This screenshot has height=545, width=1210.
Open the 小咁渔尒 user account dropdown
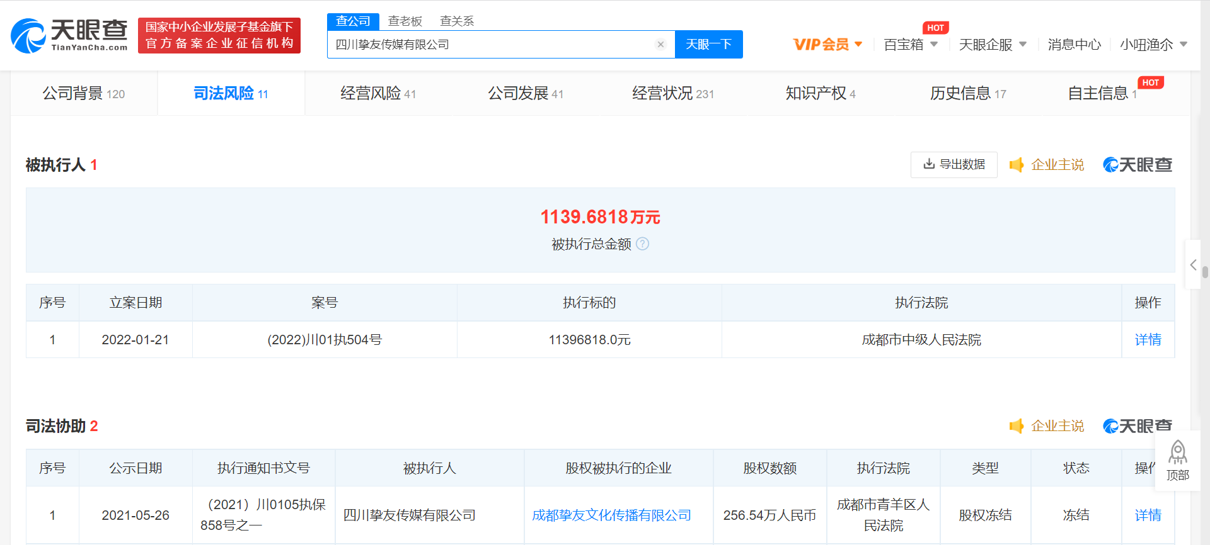(1153, 45)
